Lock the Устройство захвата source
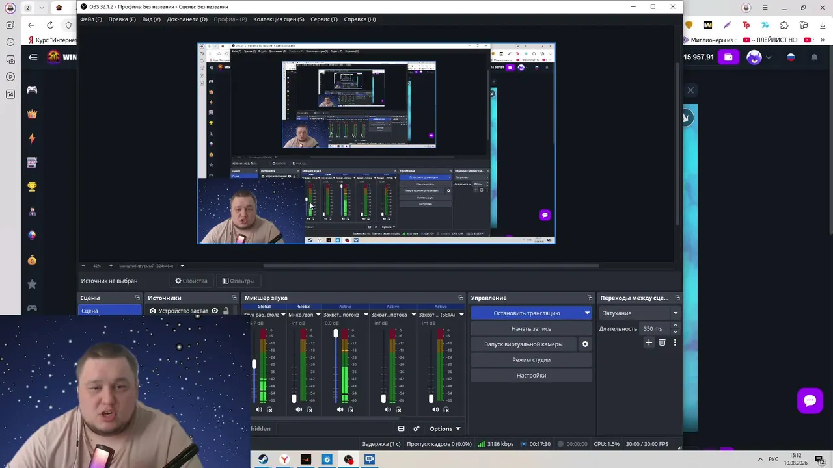Screen dimensions: 833x468 [226, 311]
